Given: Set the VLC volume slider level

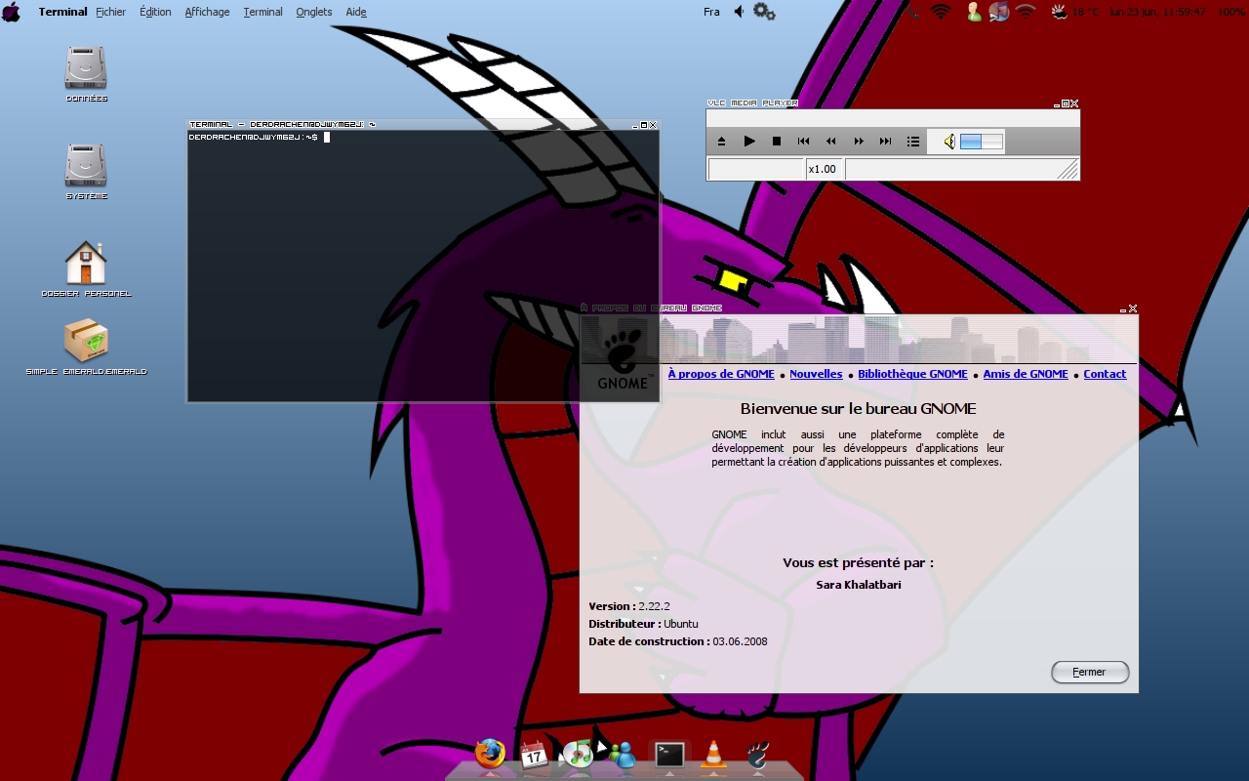Looking at the screenshot, I should (982, 142).
